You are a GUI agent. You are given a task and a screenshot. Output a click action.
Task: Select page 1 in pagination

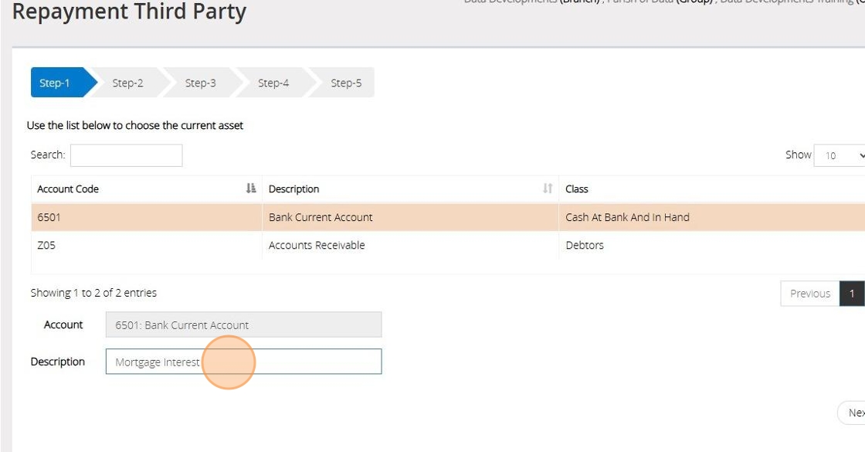852,294
